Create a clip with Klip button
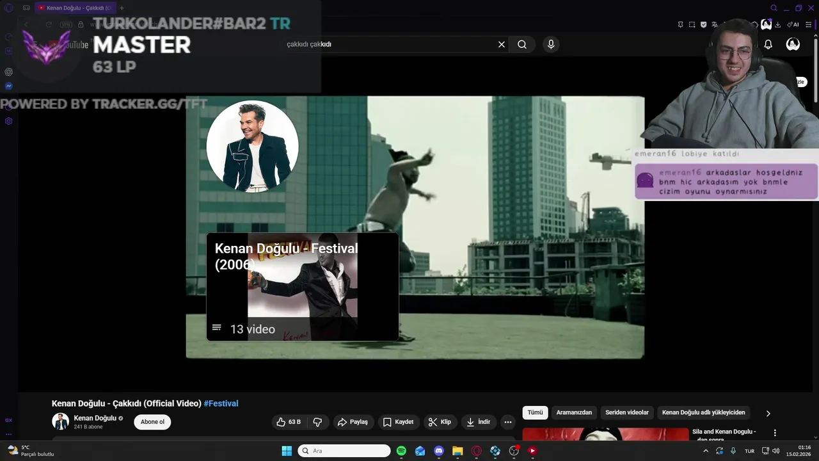Viewport: 819px width, 461px height. [440, 422]
